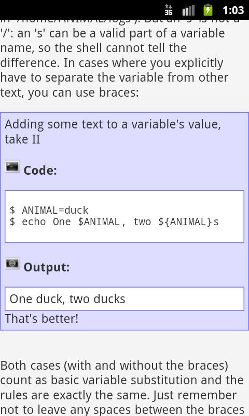Click the Output heading label

coord(47,267)
